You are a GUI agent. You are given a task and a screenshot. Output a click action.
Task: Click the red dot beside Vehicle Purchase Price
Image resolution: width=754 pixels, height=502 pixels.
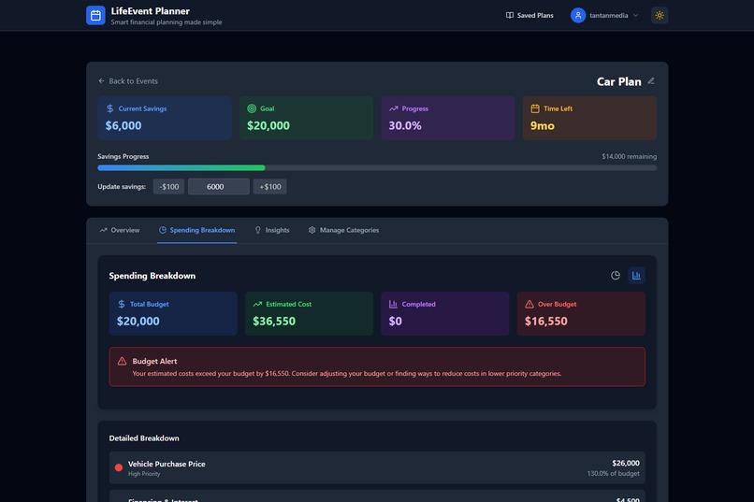(x=119, y=467)
